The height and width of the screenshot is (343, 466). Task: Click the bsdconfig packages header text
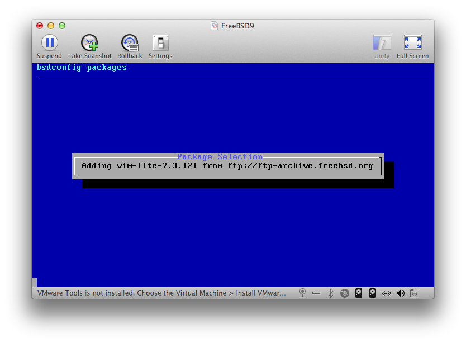click(x=82, y=68)
